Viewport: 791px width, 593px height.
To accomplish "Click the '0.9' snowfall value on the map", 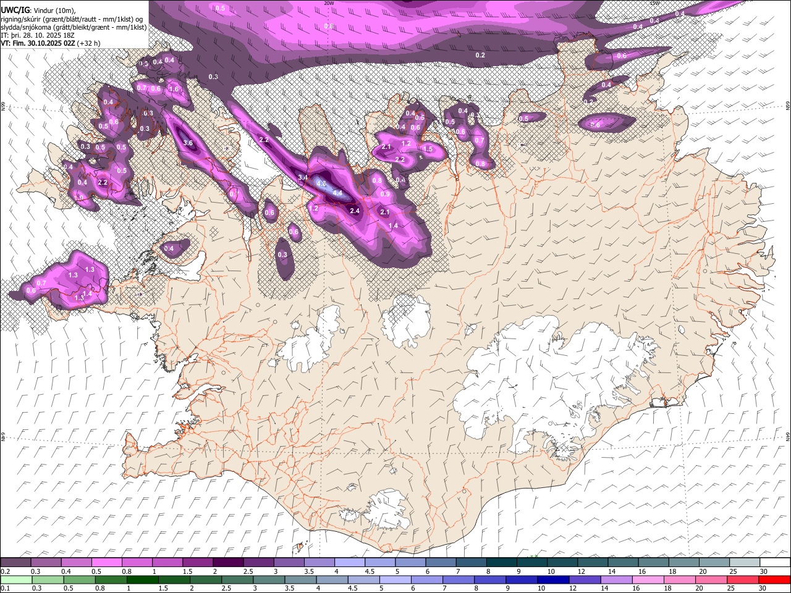I will pyautogui.click(x=385, y=194).
